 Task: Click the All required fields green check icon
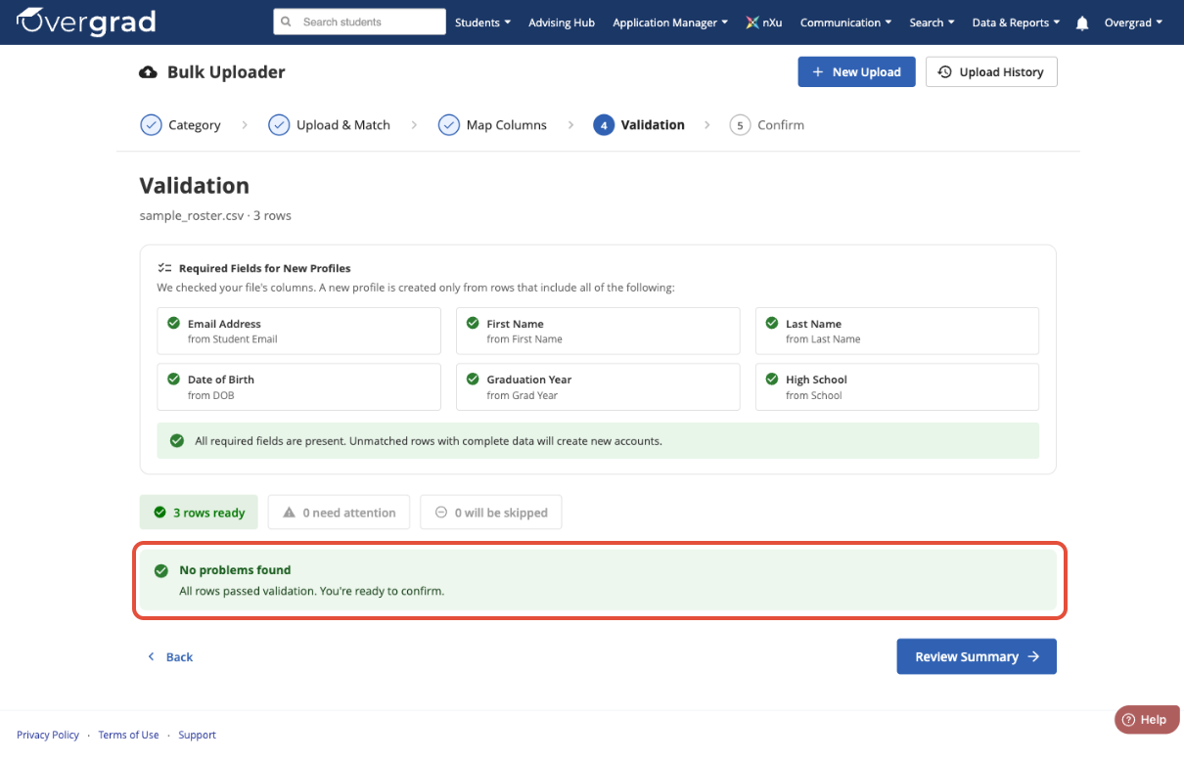pyautogui.click(x=177, y=441)
